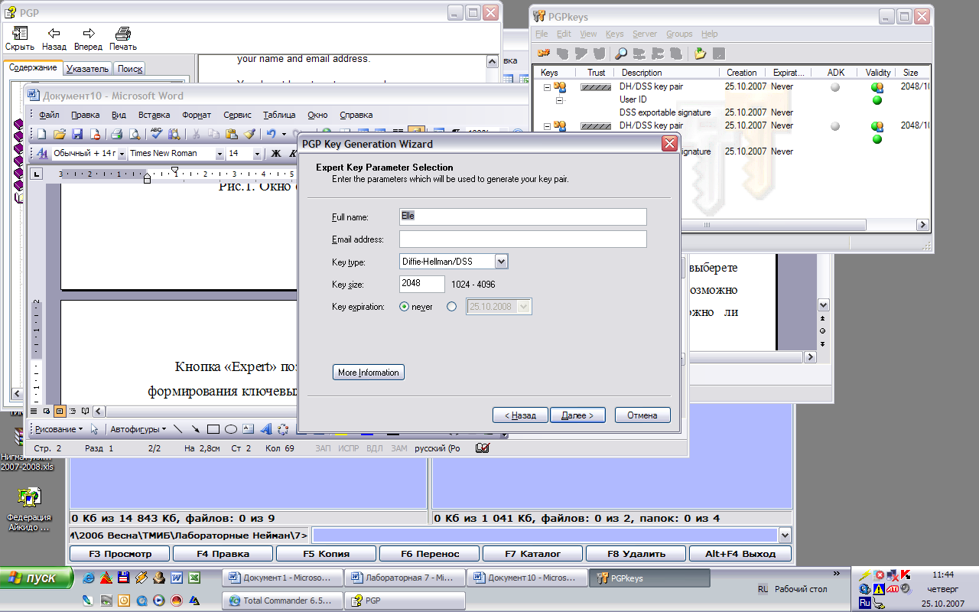Select the date expiration radio button
The width and height of the screenshot is (979, 612).
(451, 307)
